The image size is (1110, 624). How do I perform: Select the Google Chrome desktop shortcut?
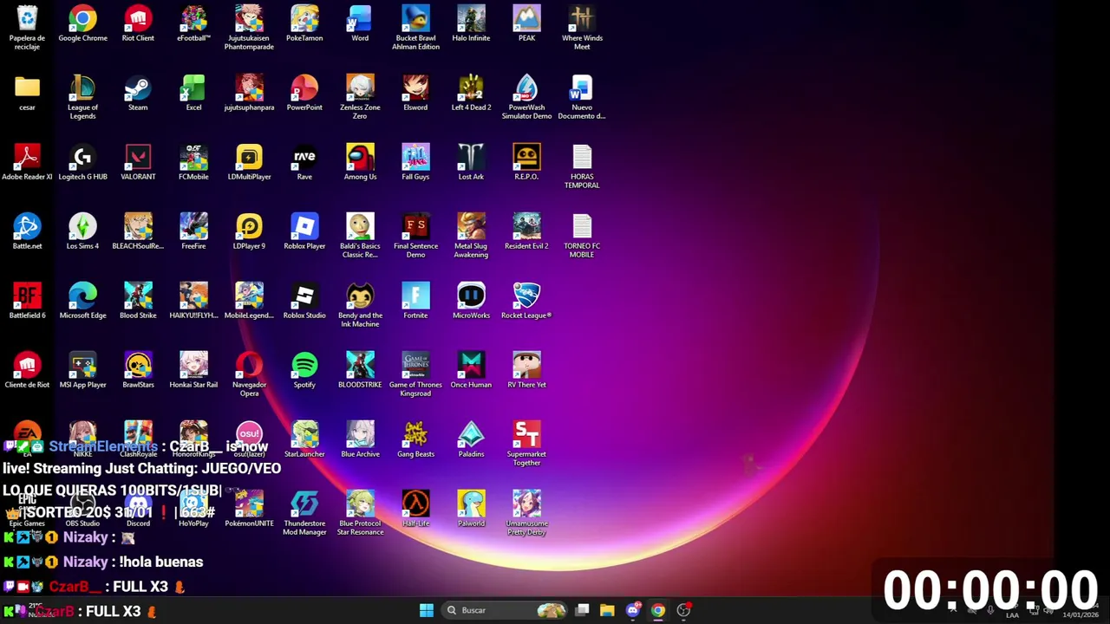click(x=82, y=23)
